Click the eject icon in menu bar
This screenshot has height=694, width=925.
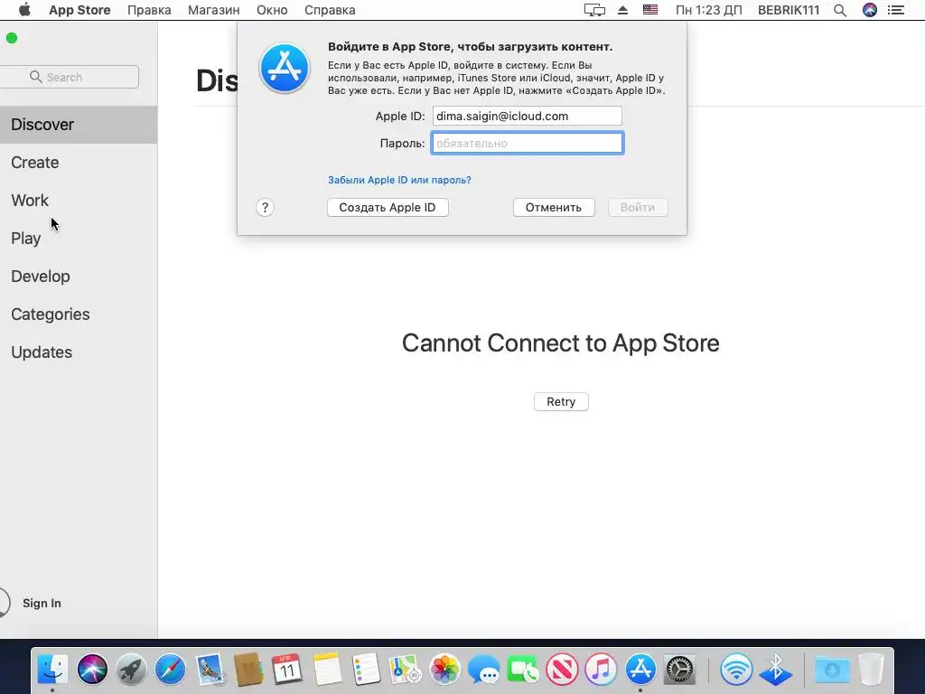(623, 10)
